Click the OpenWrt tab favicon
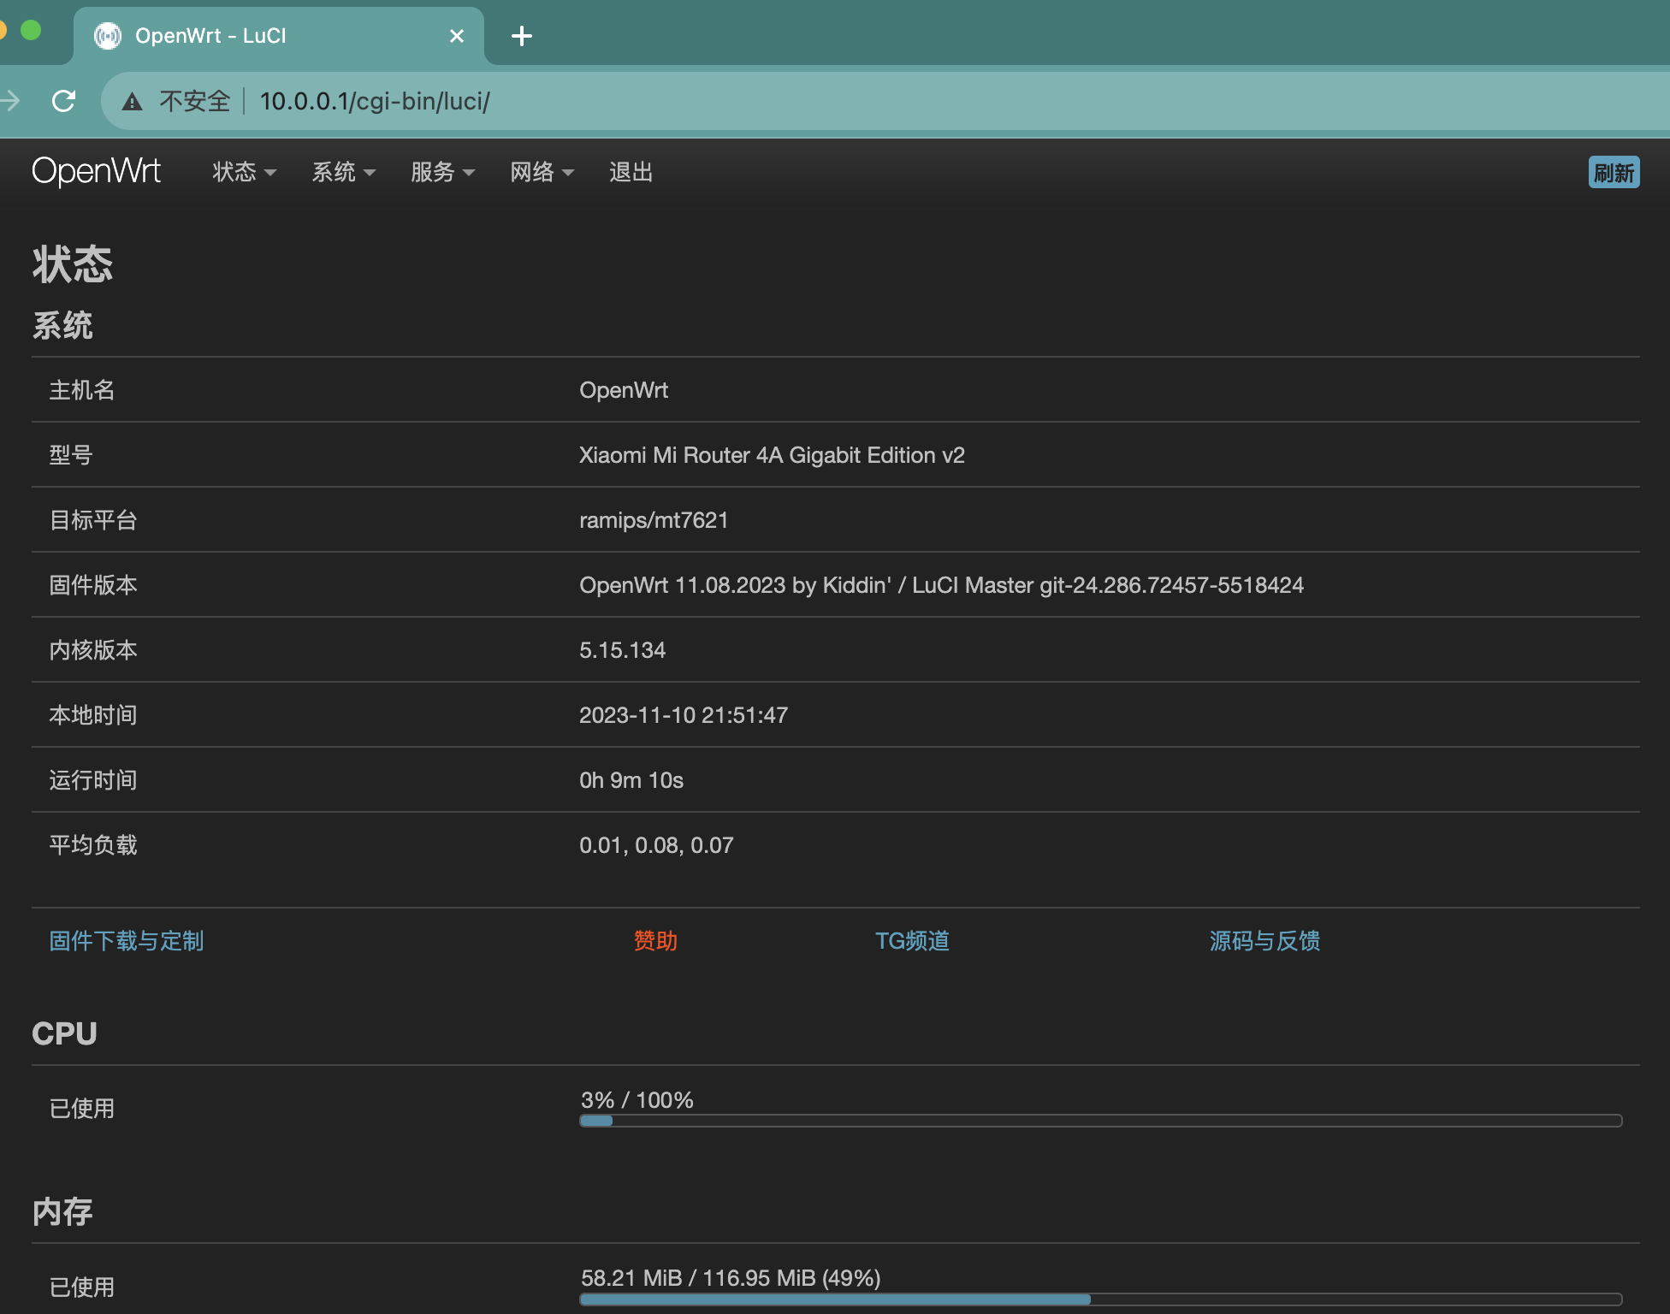Viewport: 1670px width, 1314px height. click(x=108, y=36)
